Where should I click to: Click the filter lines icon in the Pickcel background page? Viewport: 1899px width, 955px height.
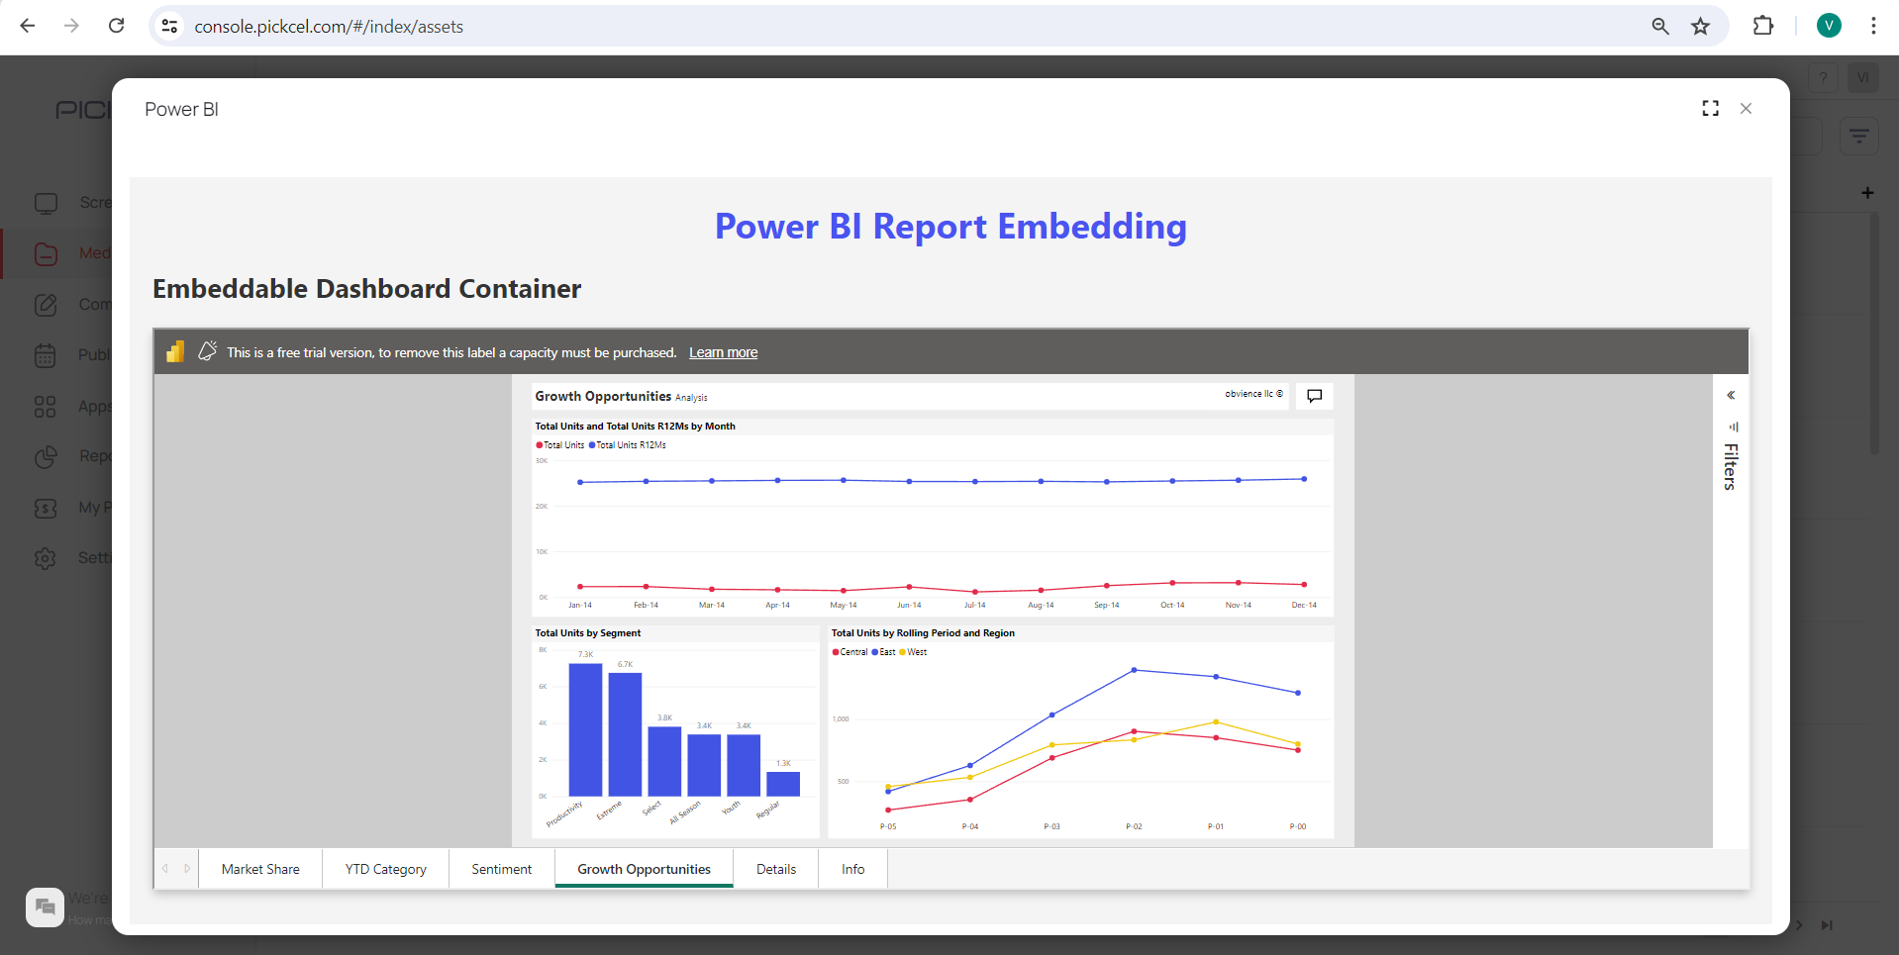tap(1859, 136)
